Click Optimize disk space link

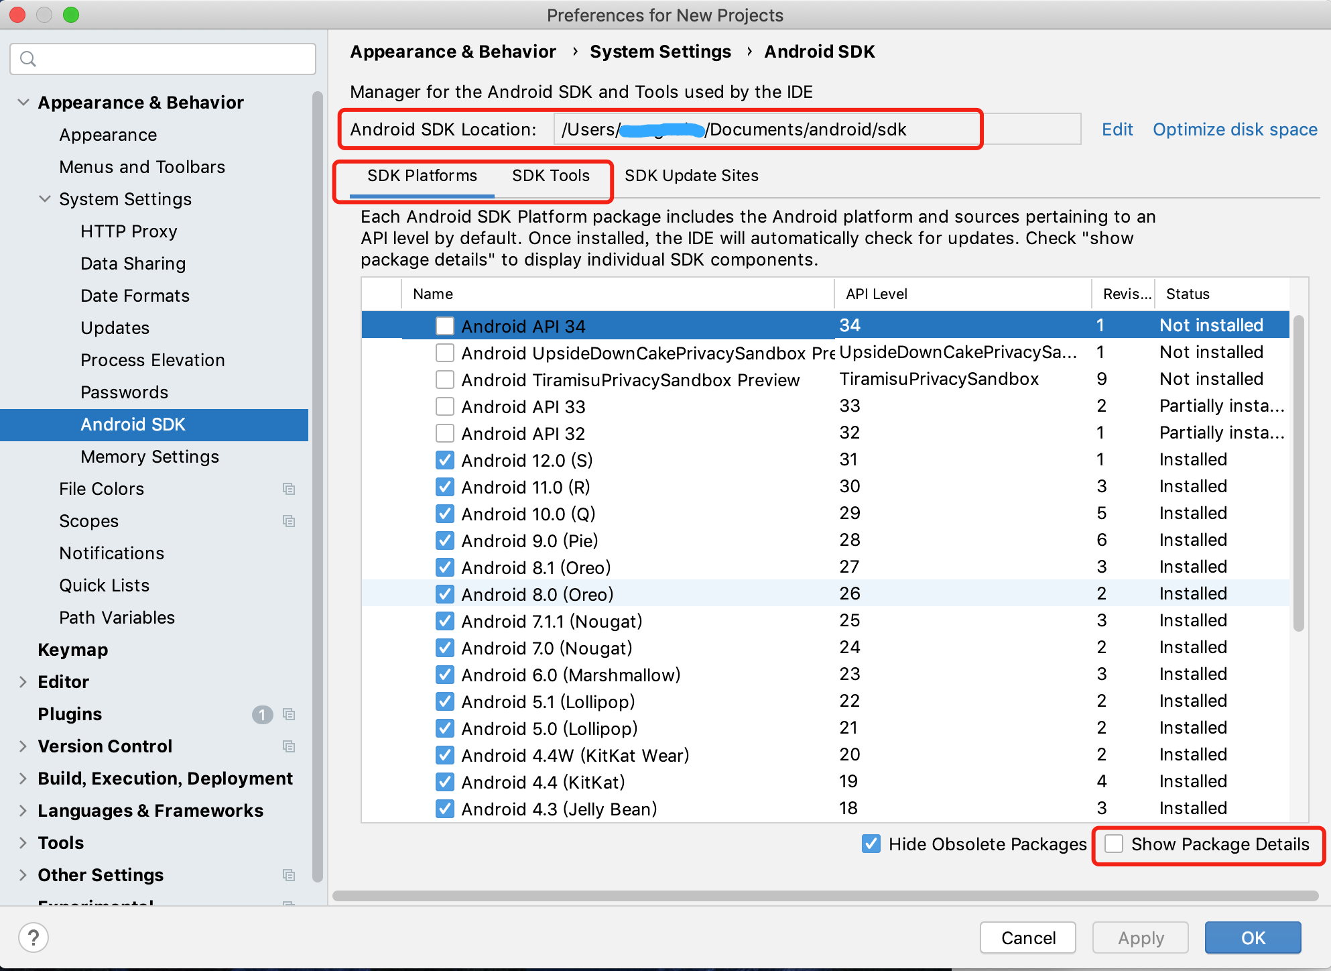(x=1235, y=129)
